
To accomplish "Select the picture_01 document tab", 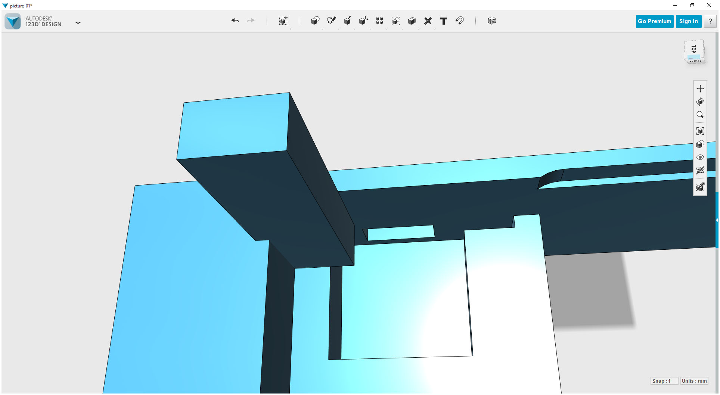I will [x=21, y=6].
